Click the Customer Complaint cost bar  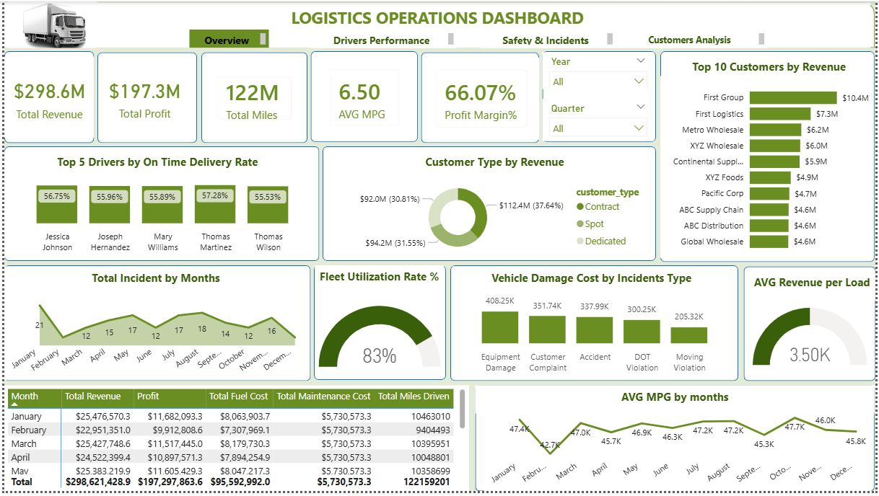coord(547,329)
